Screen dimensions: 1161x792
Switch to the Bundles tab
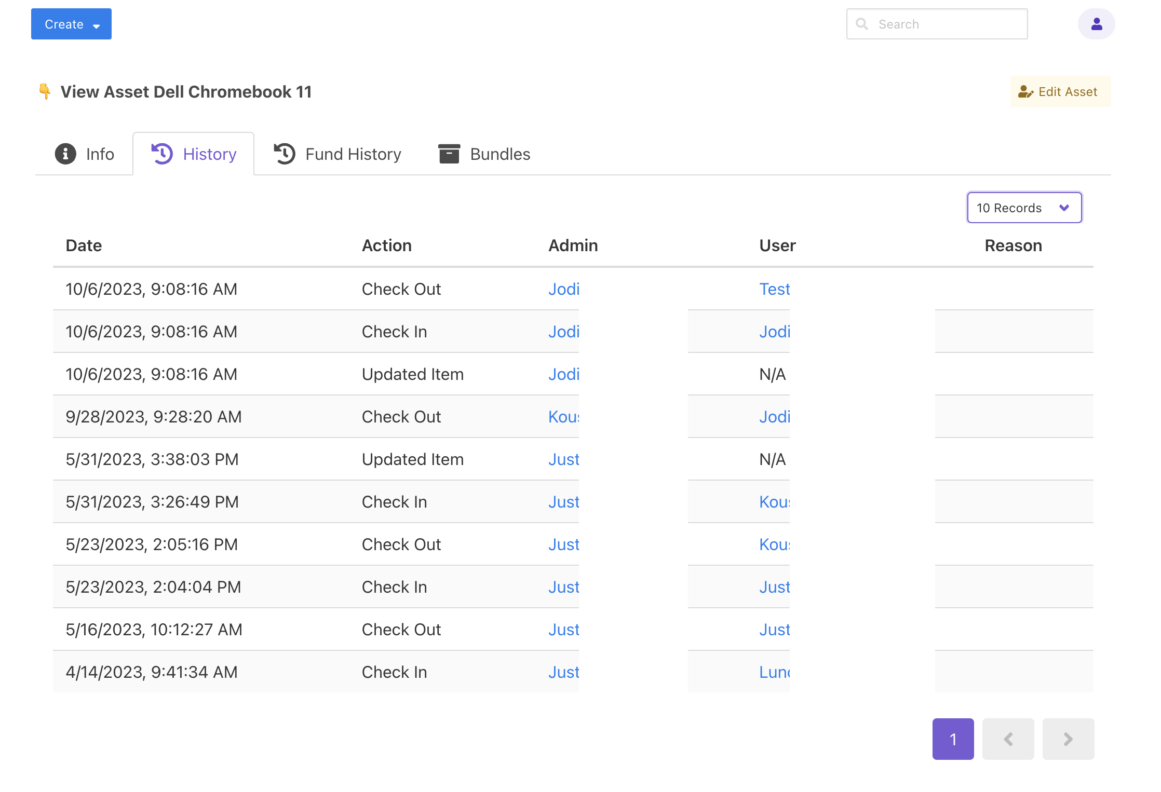point(500,154)
